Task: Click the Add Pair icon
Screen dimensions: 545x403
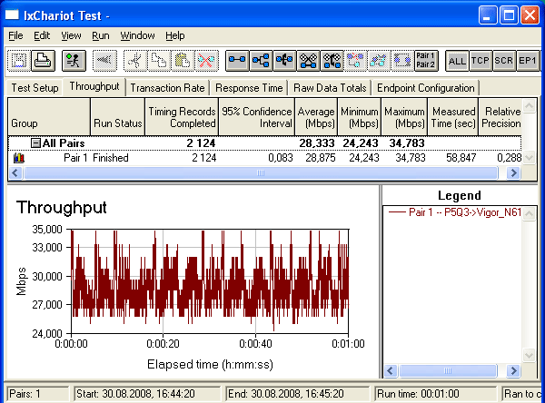Action: pos(237,61)
